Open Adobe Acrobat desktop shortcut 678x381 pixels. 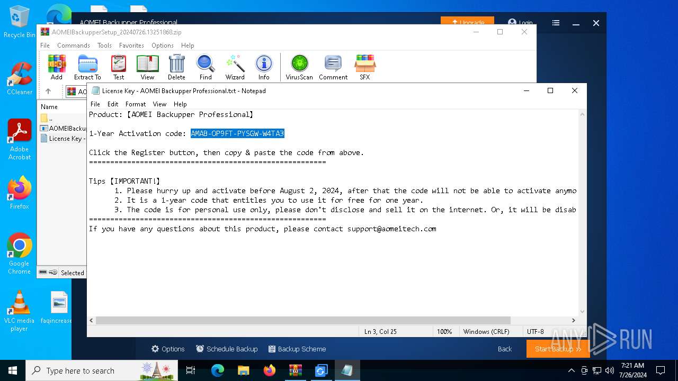(20, 139)
